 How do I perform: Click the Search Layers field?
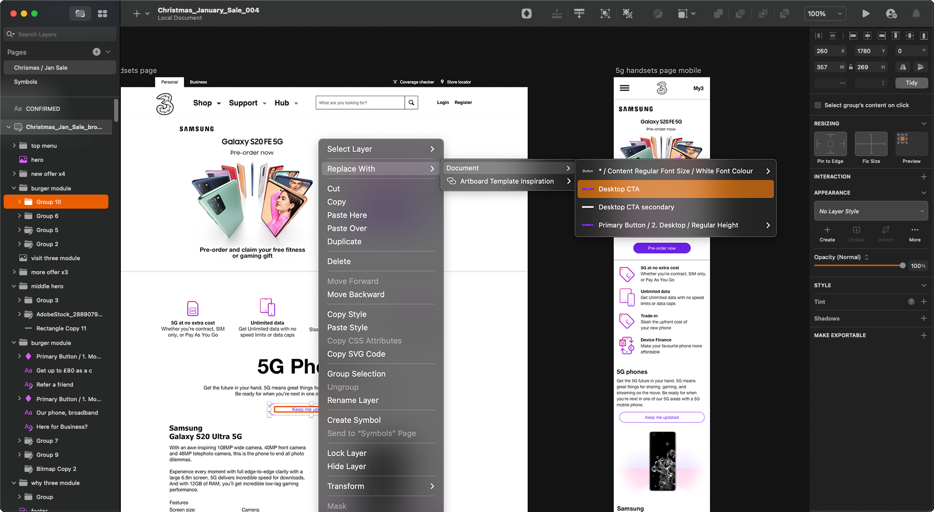pyautogui.click(x=63, y=34)
